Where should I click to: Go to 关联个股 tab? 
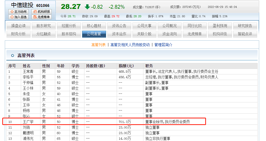144,34
